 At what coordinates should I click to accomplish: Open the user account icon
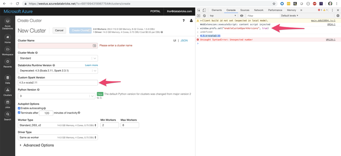click(x=191, y=21)
